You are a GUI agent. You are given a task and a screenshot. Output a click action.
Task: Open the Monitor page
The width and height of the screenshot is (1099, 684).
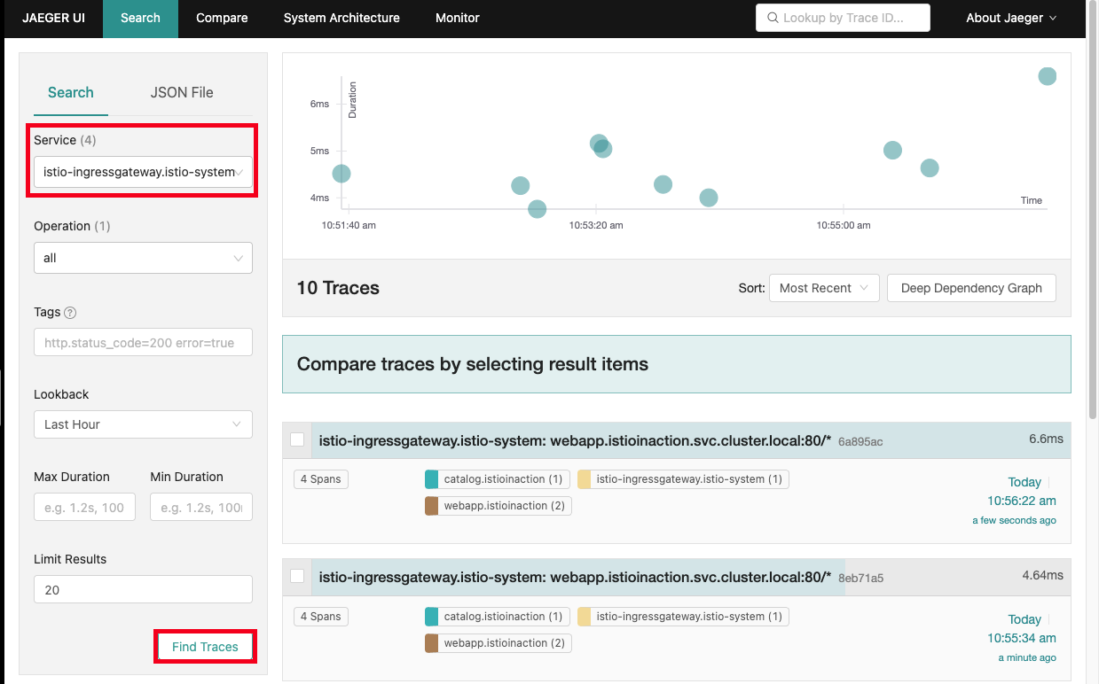tap(458, 18)
